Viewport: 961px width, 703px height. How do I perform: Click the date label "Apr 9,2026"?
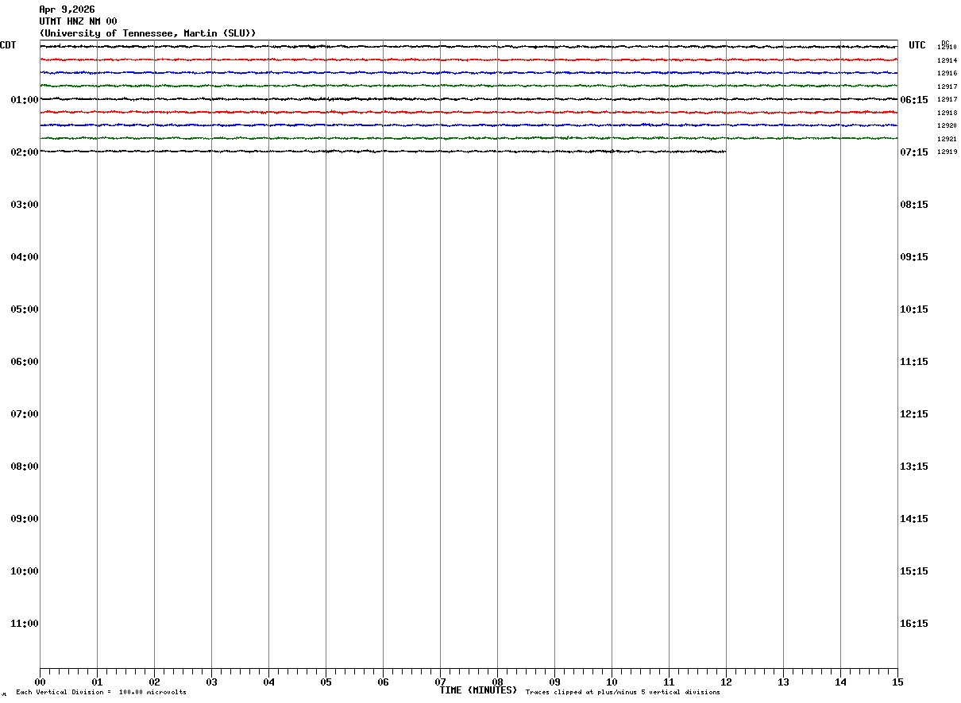tap(67, 10)
